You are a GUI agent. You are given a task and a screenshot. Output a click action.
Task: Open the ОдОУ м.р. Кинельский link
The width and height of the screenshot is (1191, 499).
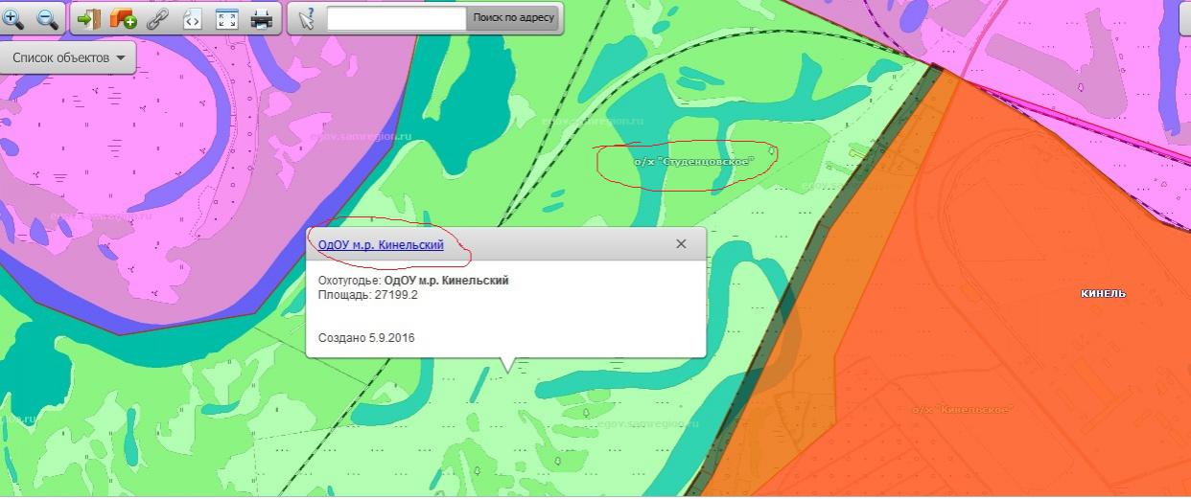(x=381, y=245)
